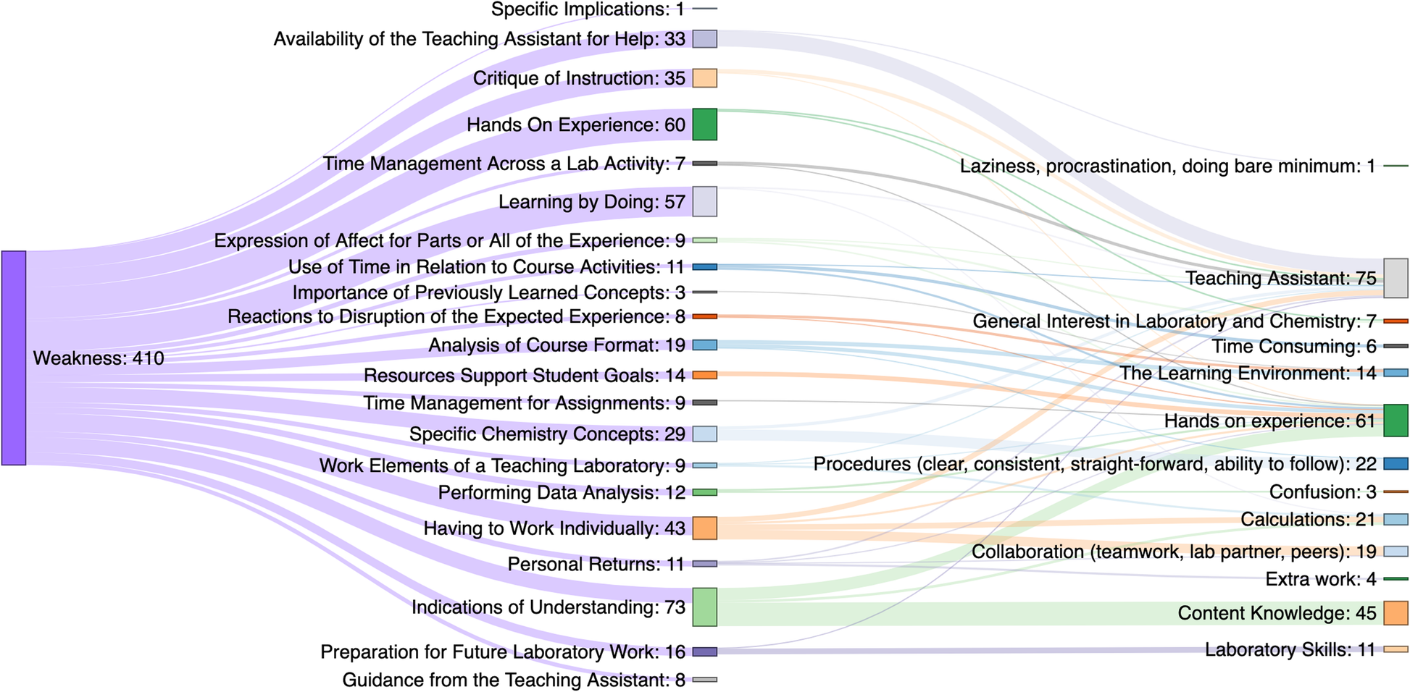
Task: Click the 'Critique of Instruction: 35' label
Action: tap(579, 78)
